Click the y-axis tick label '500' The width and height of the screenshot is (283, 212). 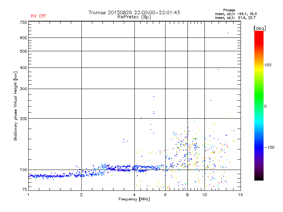[x=23, y=51]
